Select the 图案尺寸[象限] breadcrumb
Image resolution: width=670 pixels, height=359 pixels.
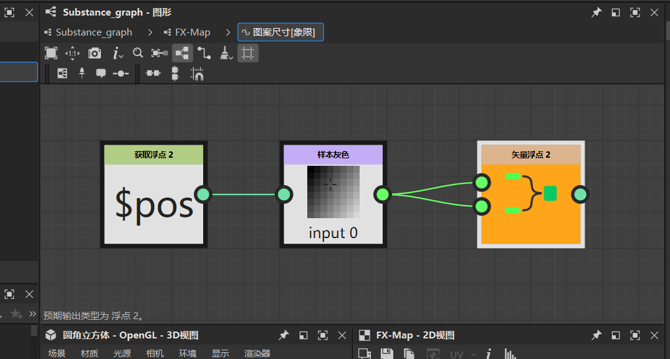(x=280, y=32)
